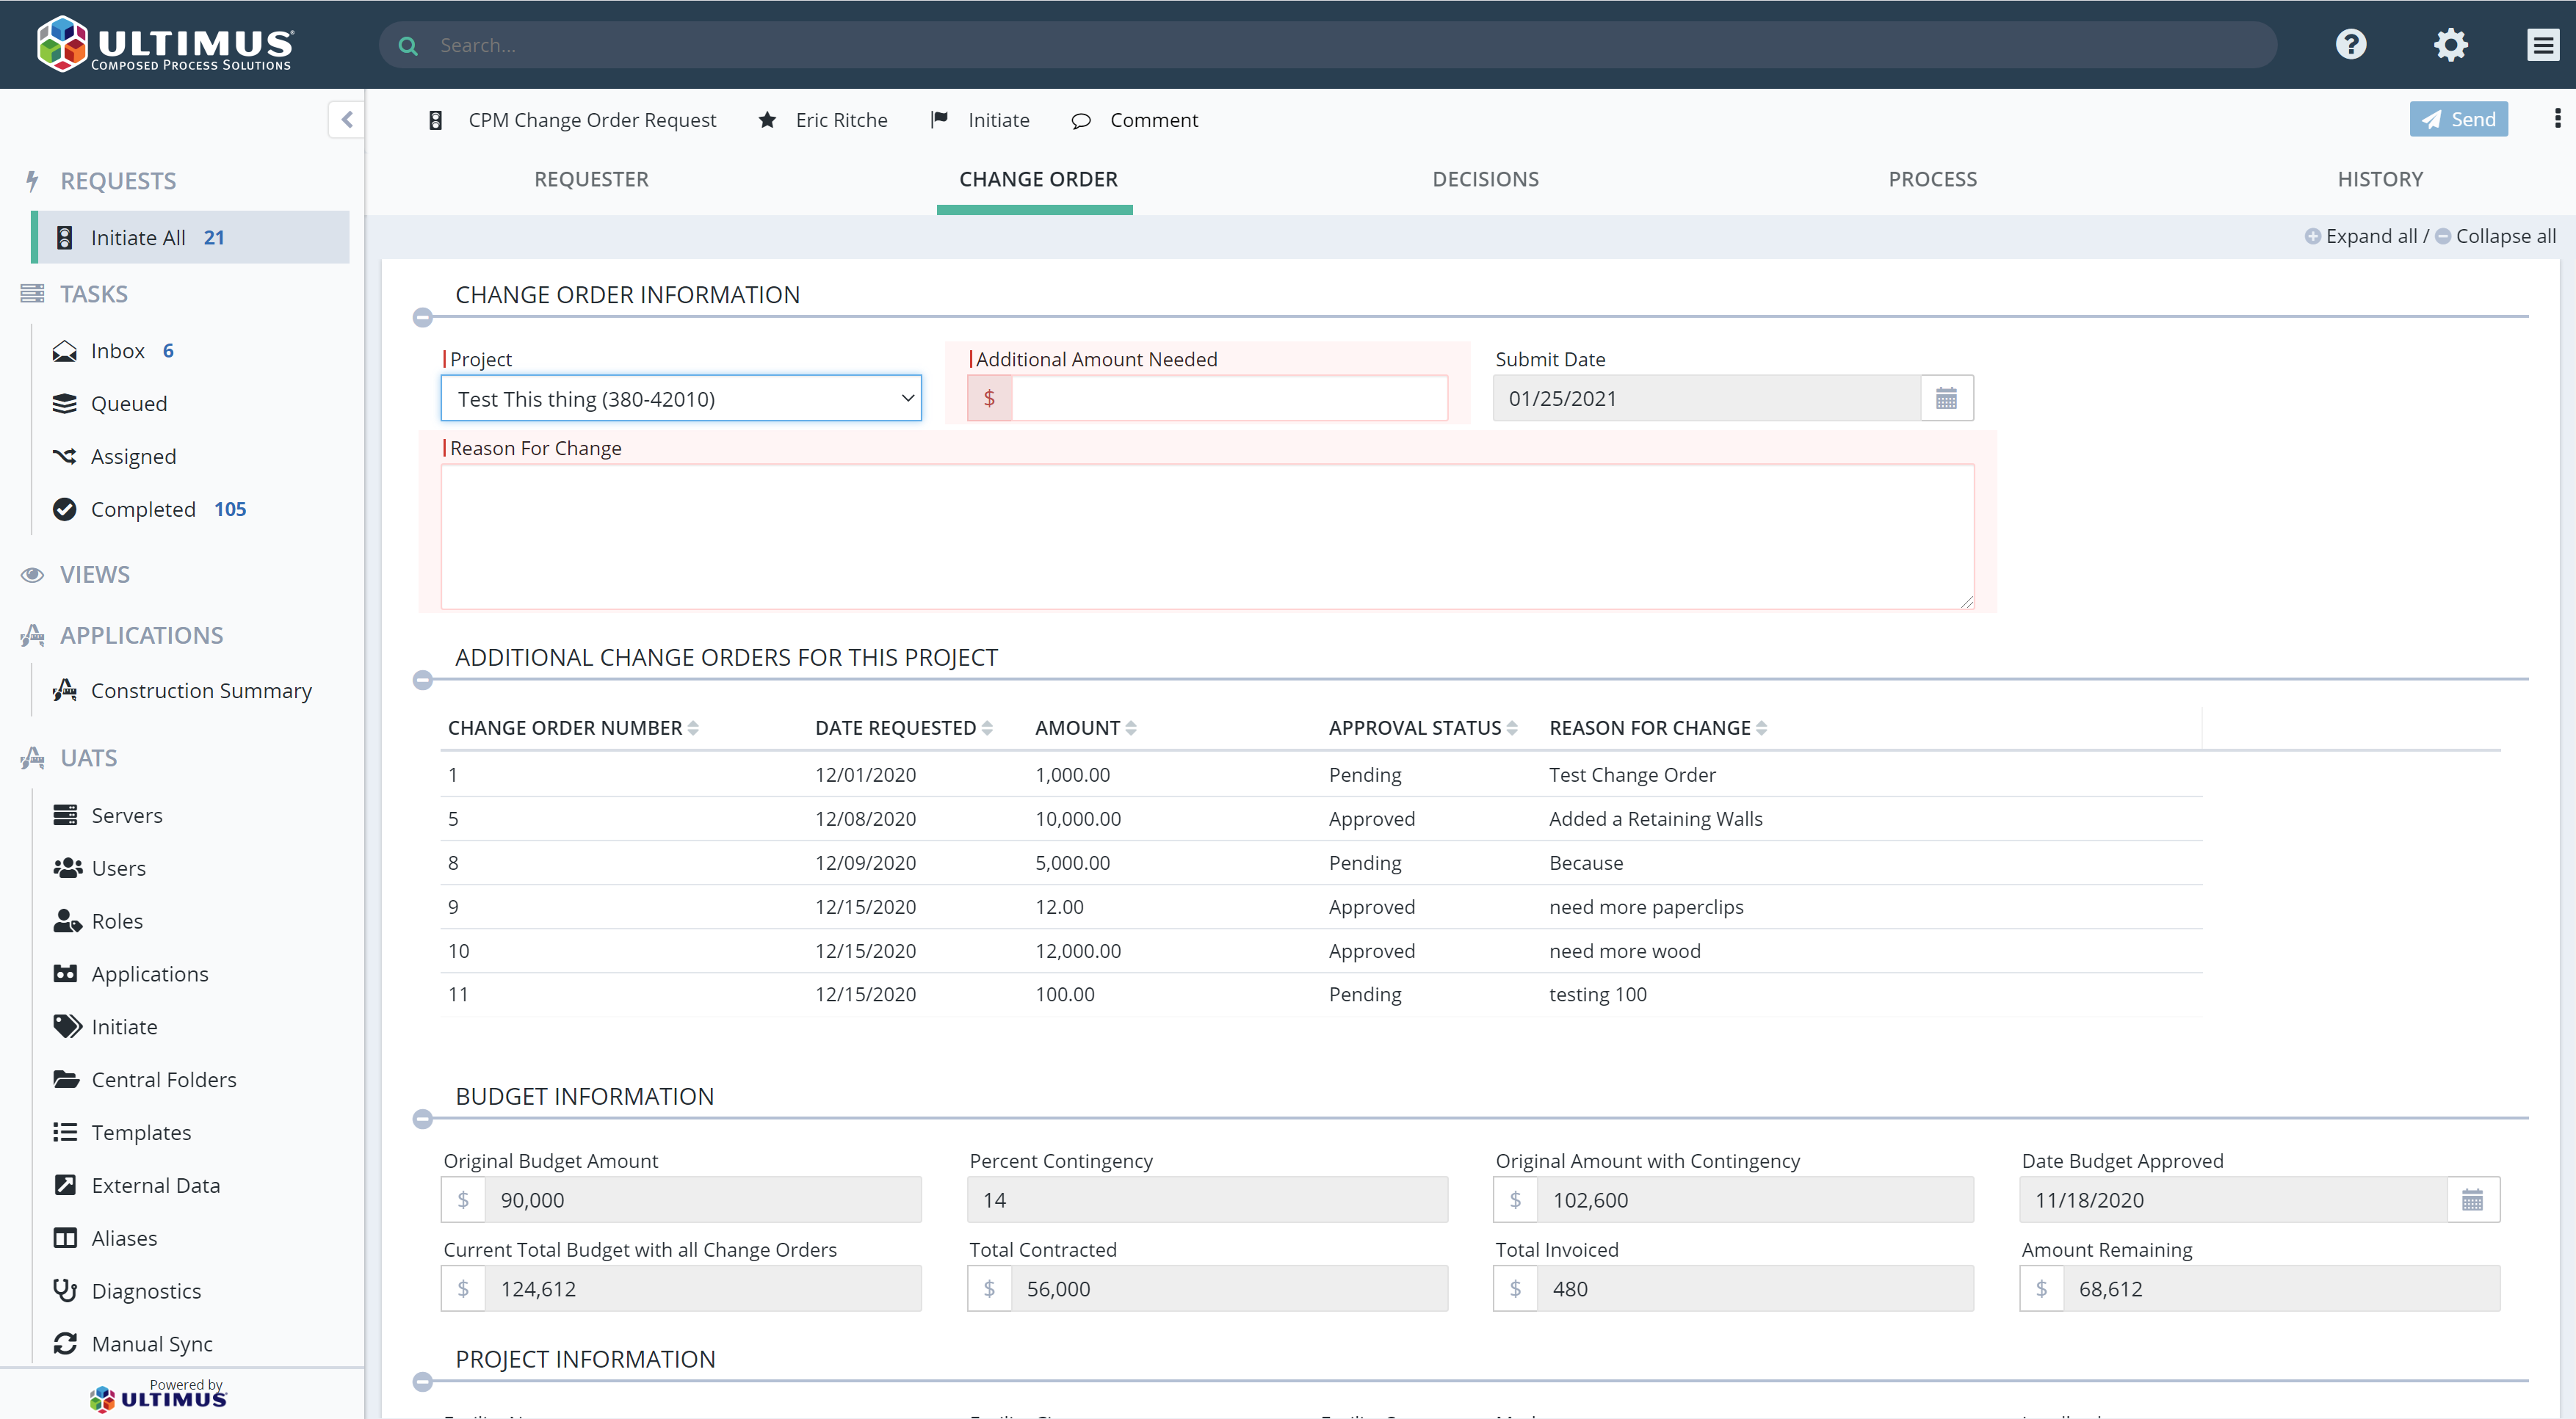
Task: Click the TASKS section header
Action: [93, 294]
